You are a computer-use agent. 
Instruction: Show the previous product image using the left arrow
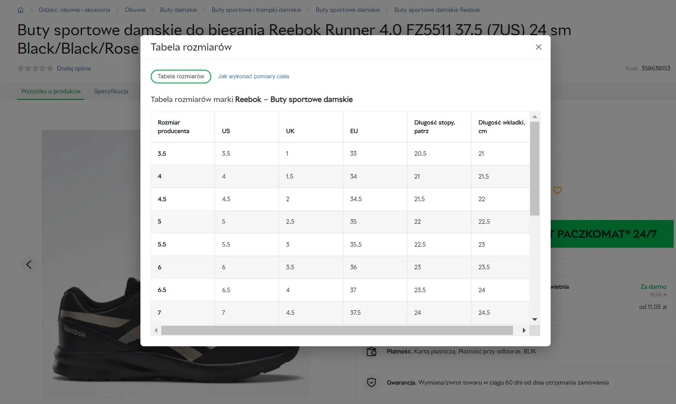coord(29,264)
